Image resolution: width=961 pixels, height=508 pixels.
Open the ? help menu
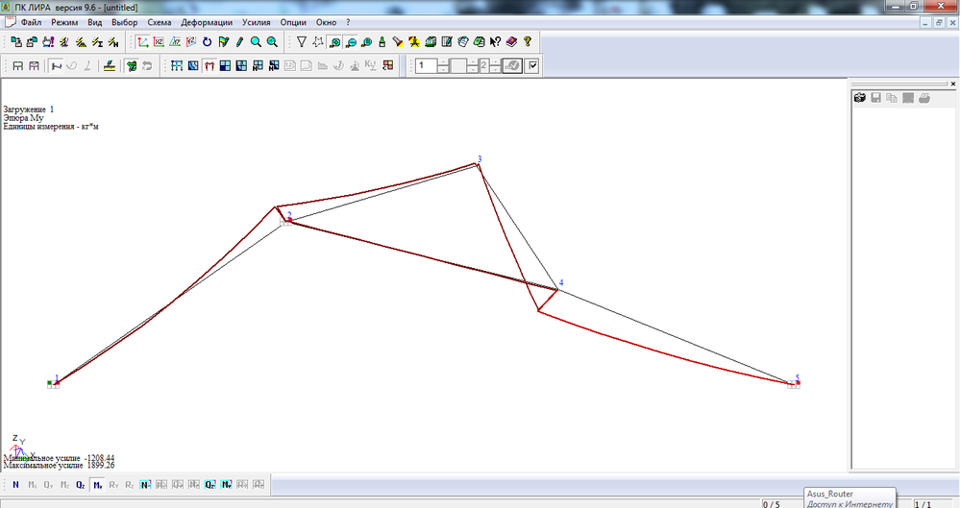[x=348, y=22]
